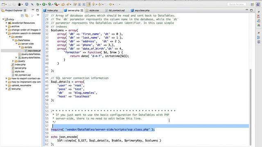Collapse the scripts folder
This screenshot has width=262, height=147.
(x=20, y=47)
